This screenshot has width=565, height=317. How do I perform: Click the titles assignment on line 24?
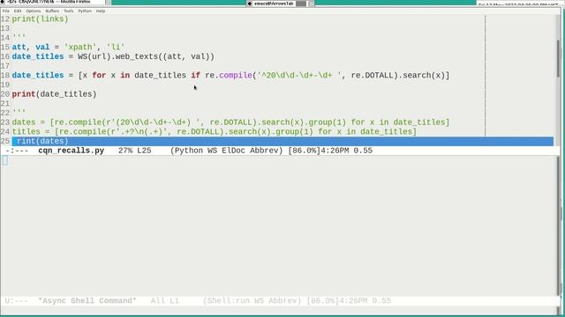pos(214,131)
